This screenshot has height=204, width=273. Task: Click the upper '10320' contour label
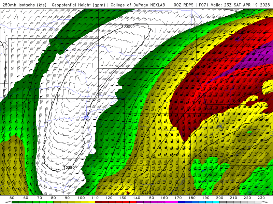127,26
